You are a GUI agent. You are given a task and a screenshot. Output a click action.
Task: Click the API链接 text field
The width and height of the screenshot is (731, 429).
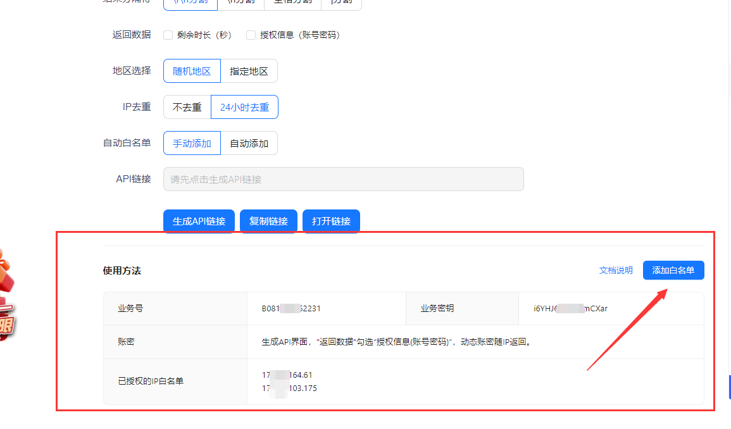click(343, 179)
